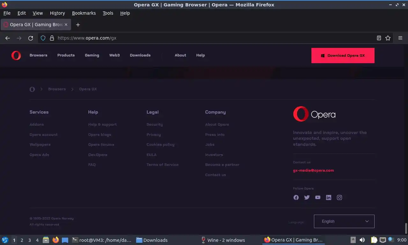Open the file manager icon in the taskbar

(x=46, y=240)
